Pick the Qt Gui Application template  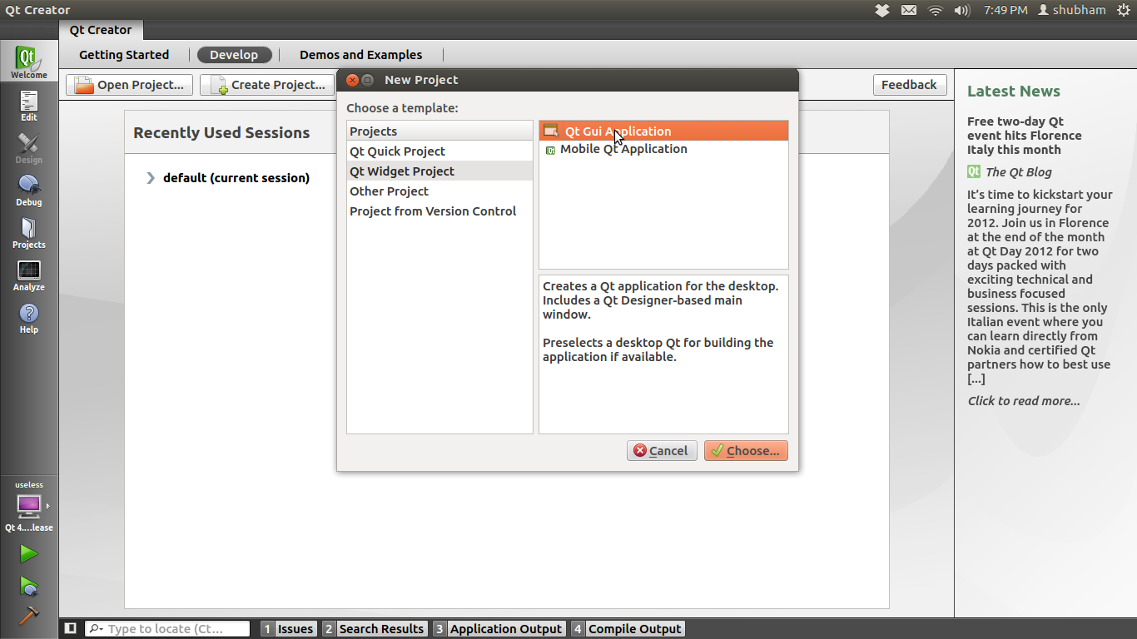pos(663,131)
